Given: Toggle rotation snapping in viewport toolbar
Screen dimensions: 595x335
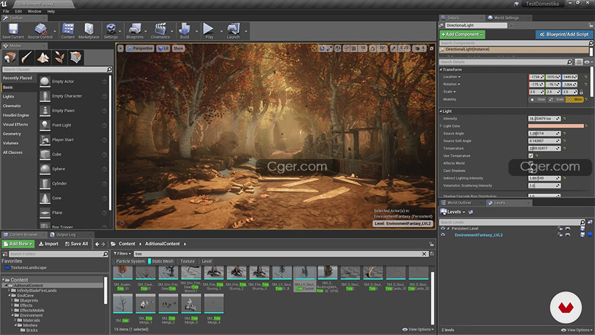Looking at the screenshot, I should coord(373,48).
